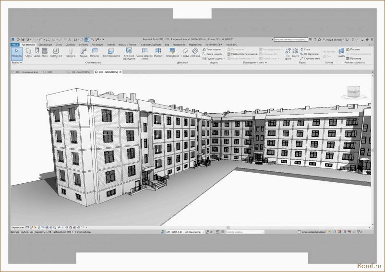Switch to the Совместная работа tab
The width and height of the screenshot is (385, 272).
tap(151, 45)
